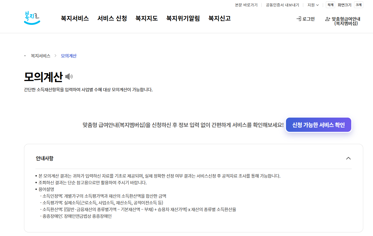
Task: Select the 서비스 신청 menu
Action: tap(112, 18)
